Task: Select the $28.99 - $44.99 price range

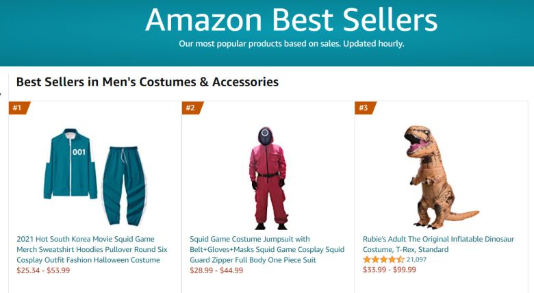Action: click(x=216, y=270)
